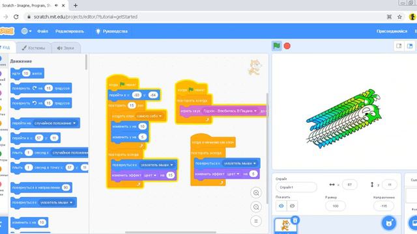Screen dimensions: 417x234
Task: Switch to small stage layout
Action: tap(399, 46)
